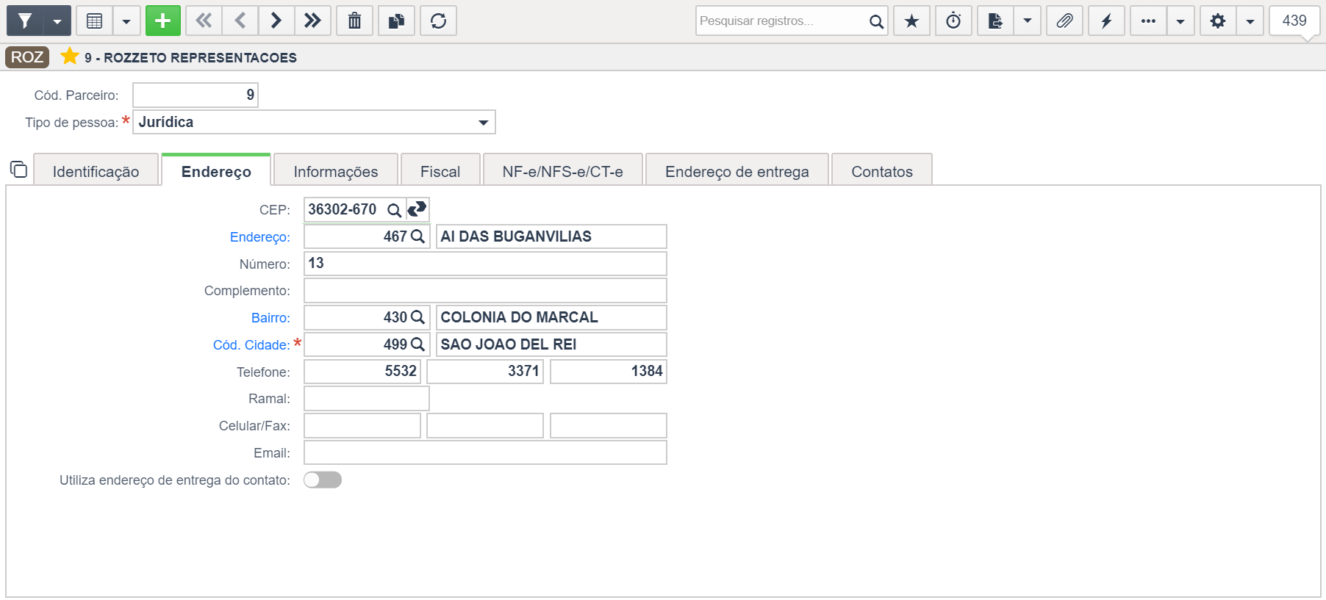1326x600 pixels.
Task: Go to the first record
Action: (204, 21)
